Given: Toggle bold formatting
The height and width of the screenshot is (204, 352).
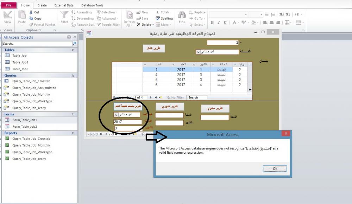Looking at the screenshot, I should coord(212,23).
